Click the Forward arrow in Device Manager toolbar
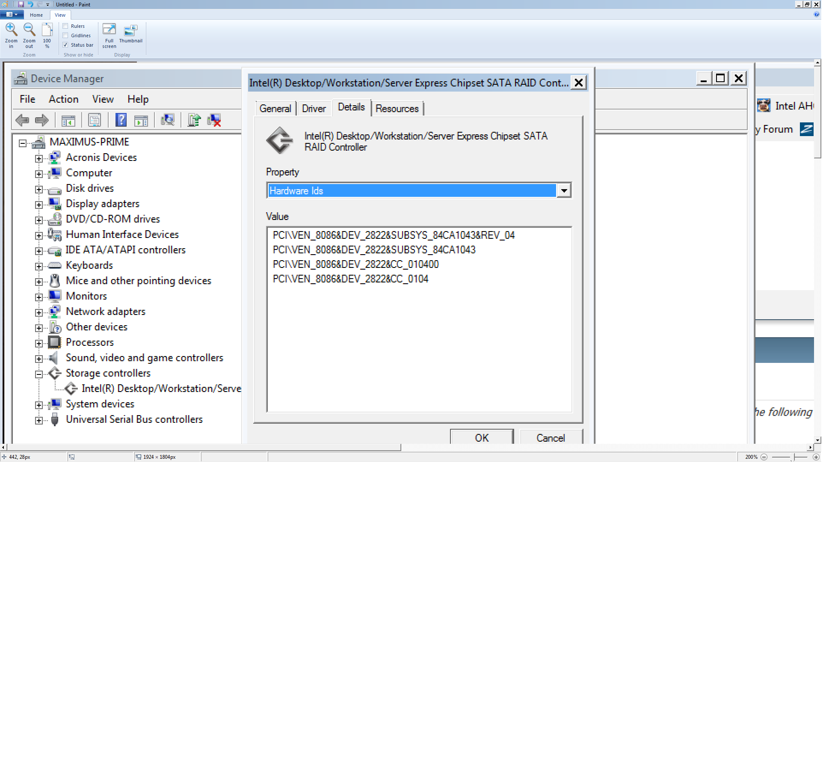 (x=41, y=120)
